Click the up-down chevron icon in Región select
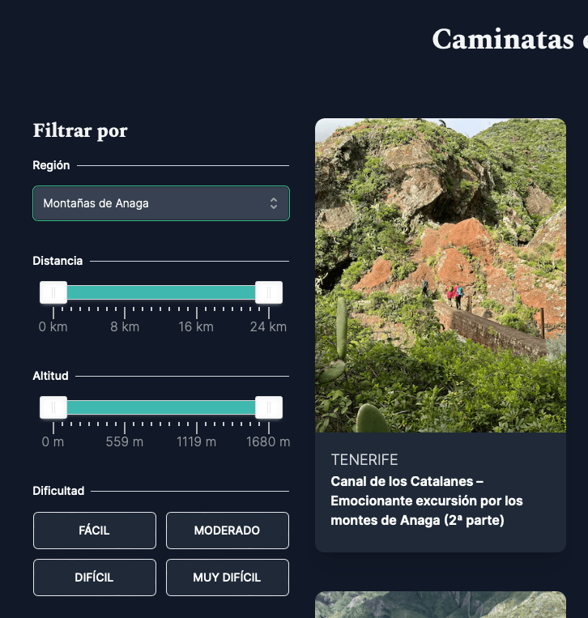This screenshot has height=618, width=588. click(x=274, y=203)
